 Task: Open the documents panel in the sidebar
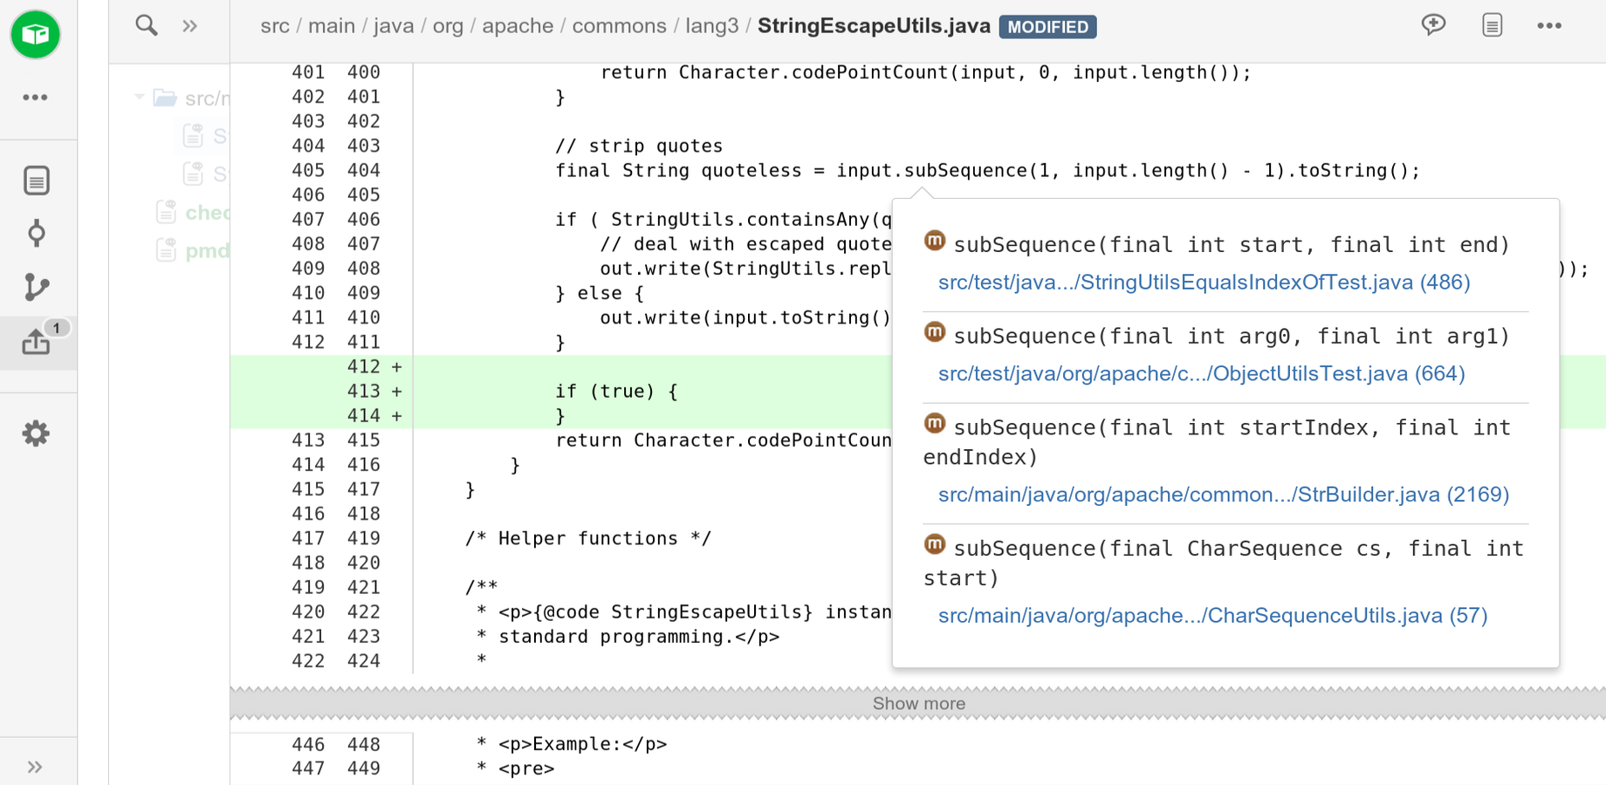pyautogui.click(x=36, y=180)
